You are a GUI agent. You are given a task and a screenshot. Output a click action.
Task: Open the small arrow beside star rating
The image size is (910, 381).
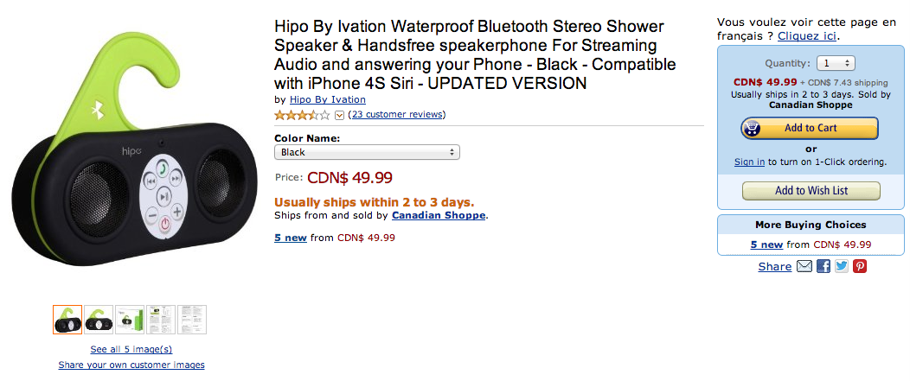339,116
